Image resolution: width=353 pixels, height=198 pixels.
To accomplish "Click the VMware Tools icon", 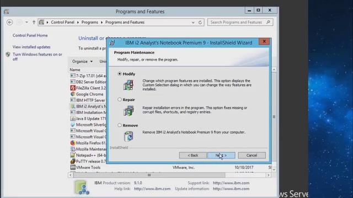I will [x=72, y=167].
